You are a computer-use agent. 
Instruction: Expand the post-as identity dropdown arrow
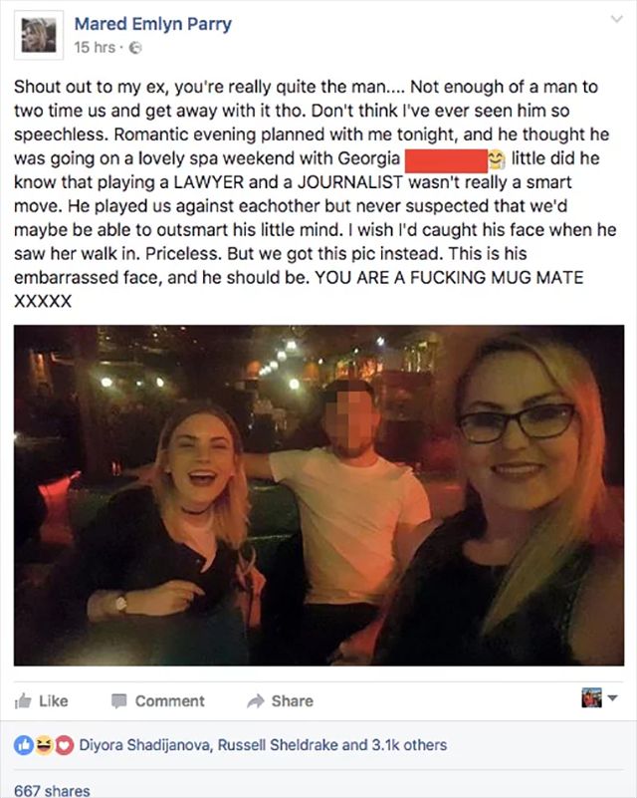click(x=612, y=697)
